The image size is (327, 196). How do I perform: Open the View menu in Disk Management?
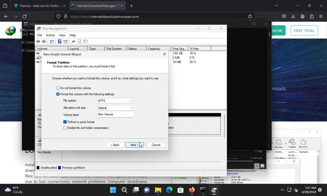[x=62, y=35]
